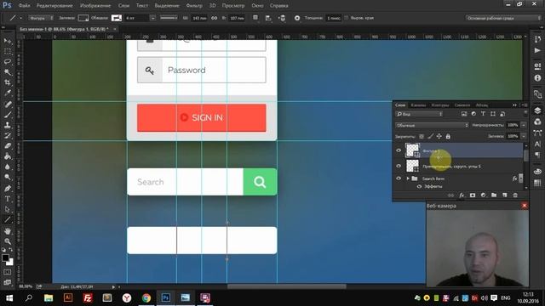545x306 pixels.
Task: Create new adjustment layer icon
Action: [x=483, y=195]
